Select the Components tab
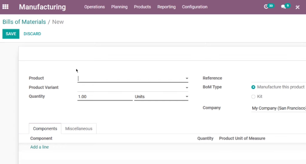 tap(45, 129)
